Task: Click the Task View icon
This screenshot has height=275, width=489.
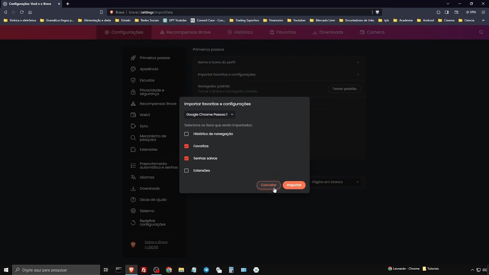Action: [x=106, y=270]
